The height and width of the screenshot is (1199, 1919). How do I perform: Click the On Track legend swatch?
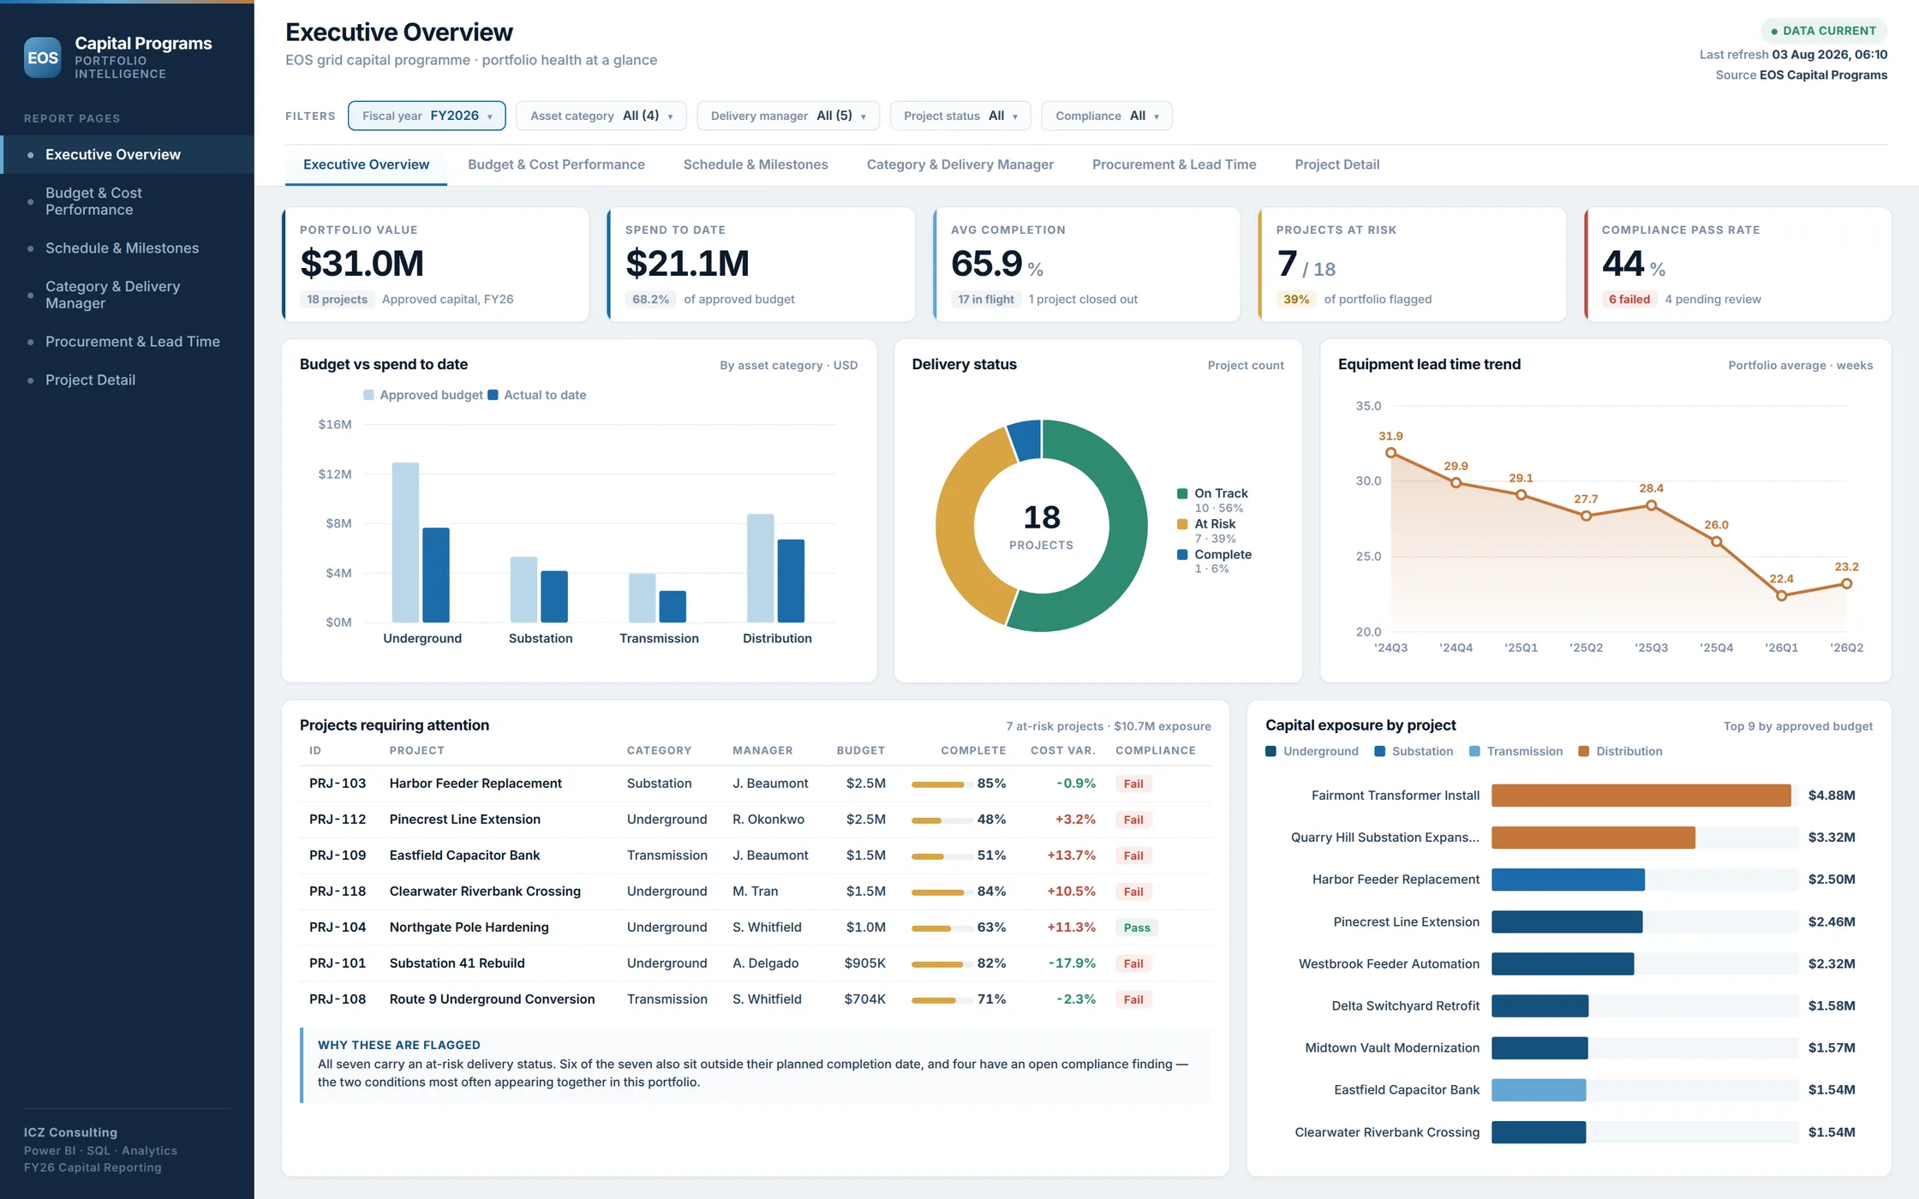point(1182,493)
